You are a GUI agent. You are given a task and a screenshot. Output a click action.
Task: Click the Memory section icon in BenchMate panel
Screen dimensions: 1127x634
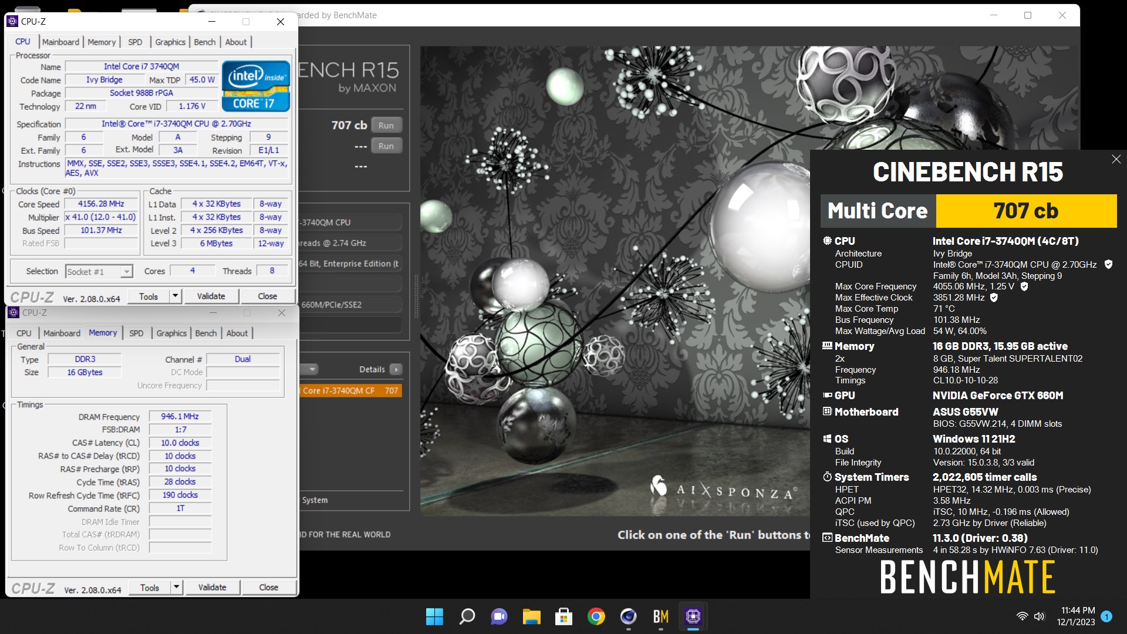(x=827, y=346)
